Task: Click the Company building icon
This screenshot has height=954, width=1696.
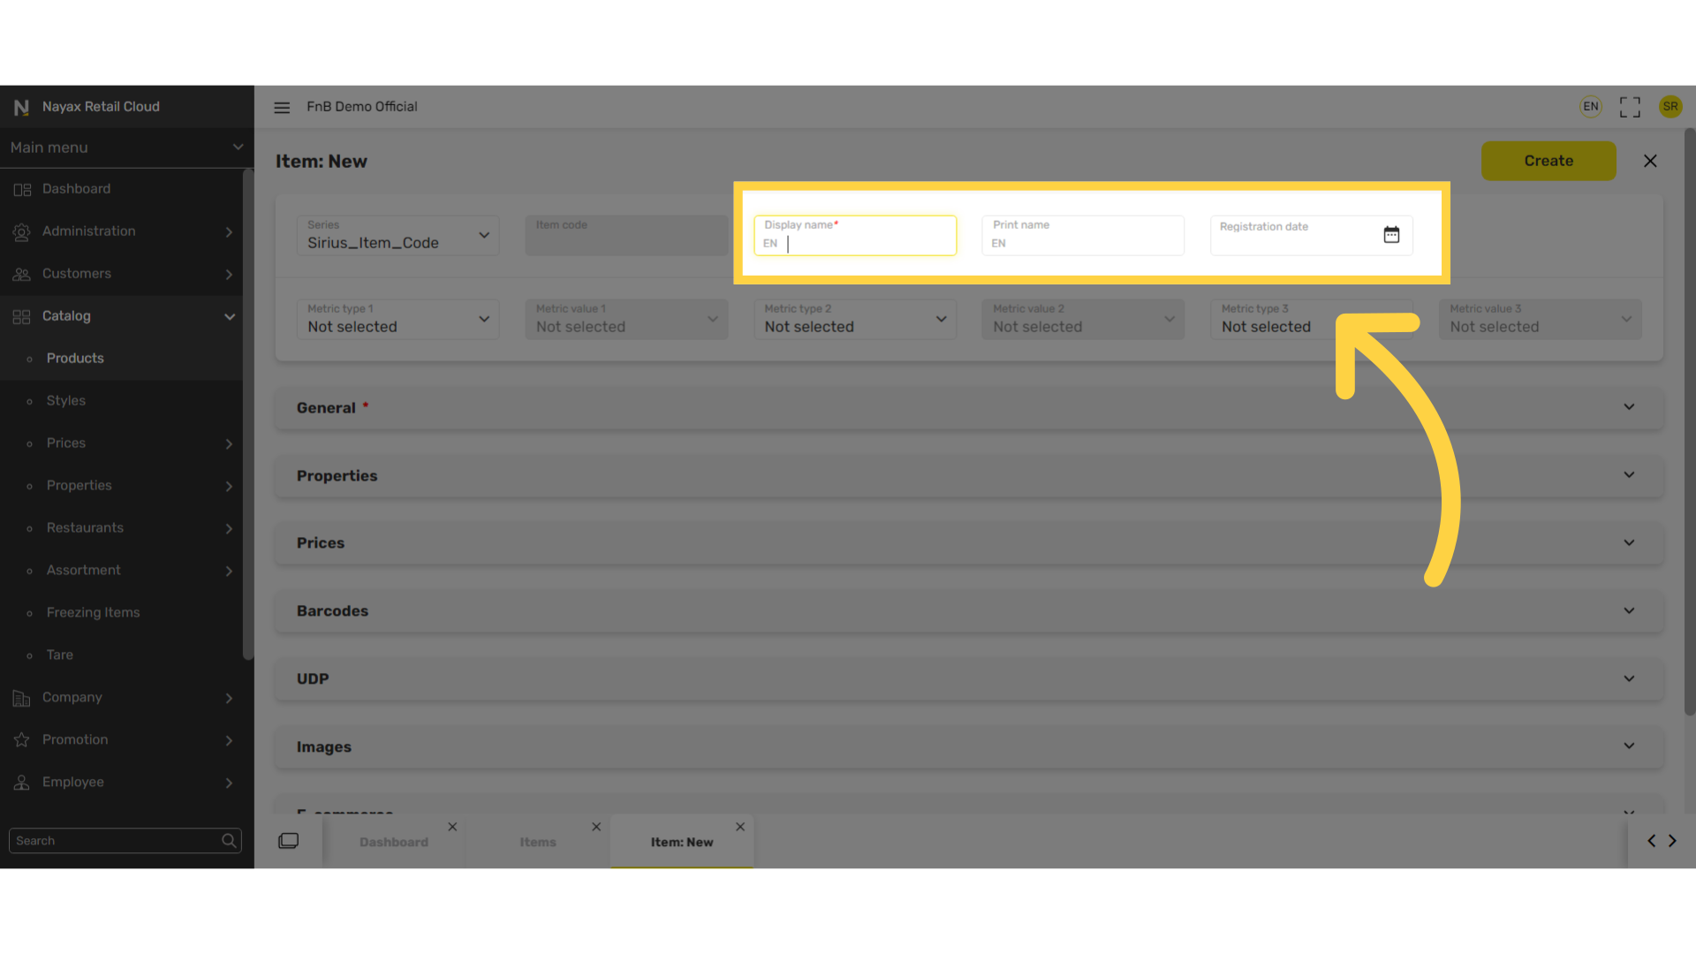Action: [22, 698]
